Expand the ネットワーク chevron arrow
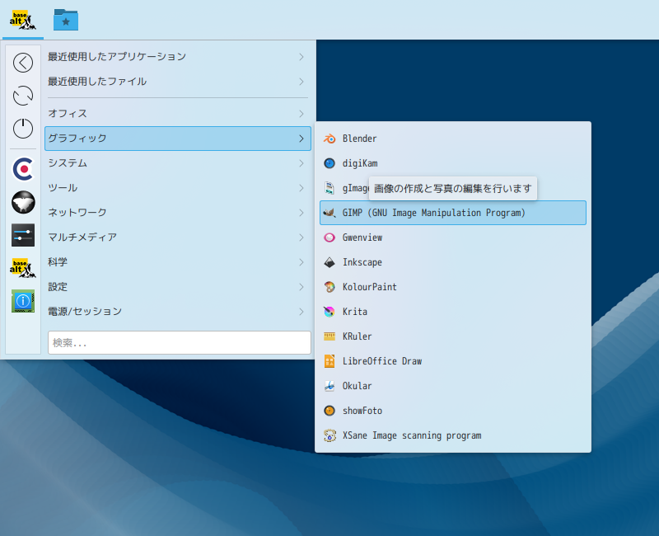 pyautogui.click(x=301, y=213)
